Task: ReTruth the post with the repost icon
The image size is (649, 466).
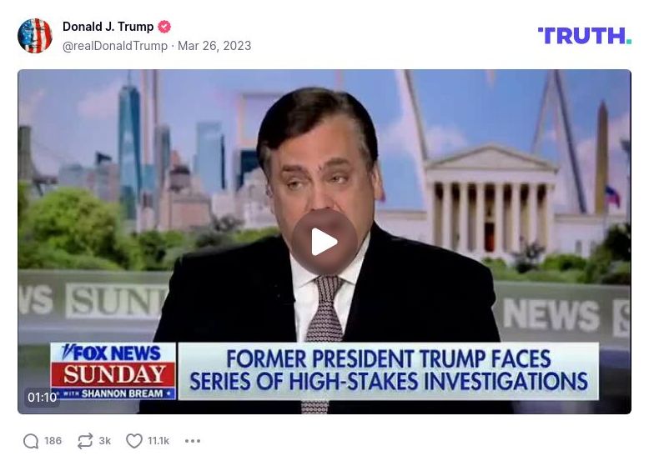Action: pos(85,441)
